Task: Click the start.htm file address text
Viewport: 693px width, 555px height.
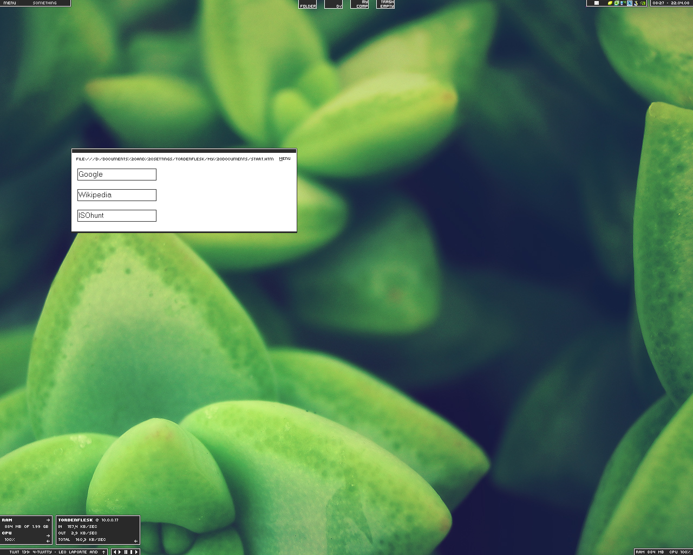Action: [175, 159]
